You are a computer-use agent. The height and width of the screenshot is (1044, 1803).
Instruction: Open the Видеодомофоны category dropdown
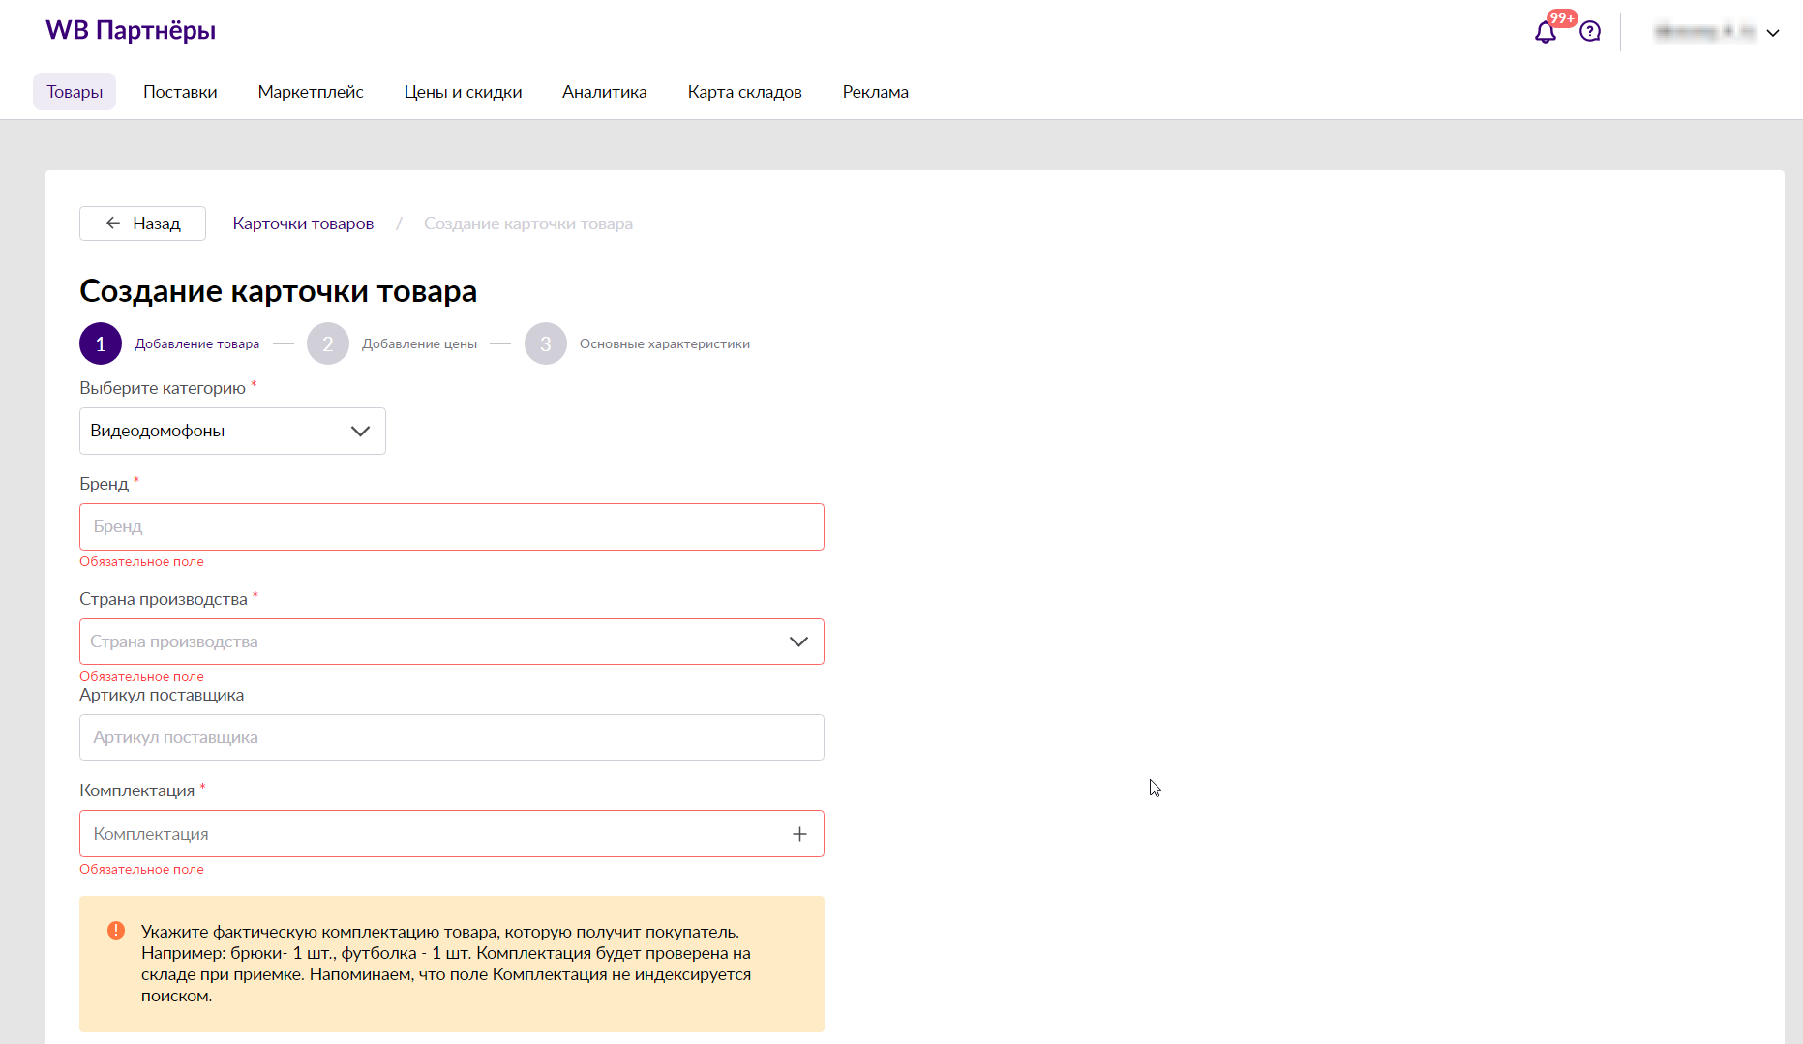coord(232,431)
